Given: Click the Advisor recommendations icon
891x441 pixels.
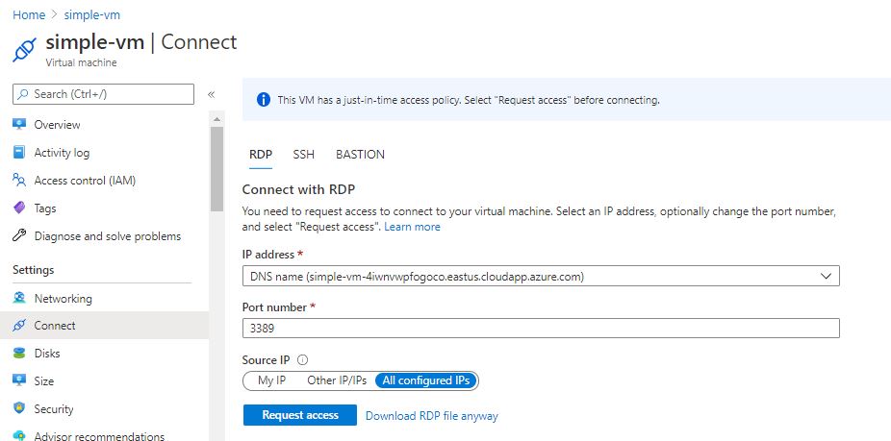Looking at the screenshot, I should pos(19,436).
